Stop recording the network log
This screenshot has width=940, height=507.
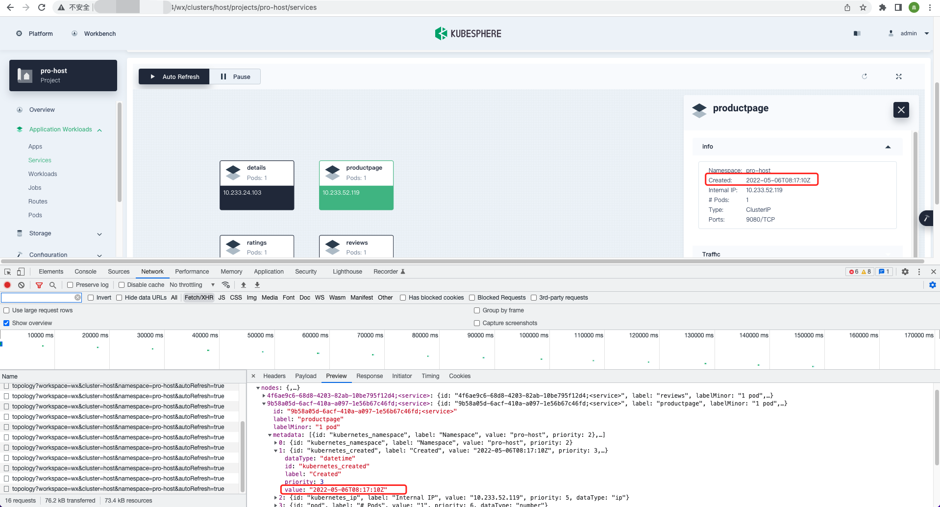(x=7, y=285)
